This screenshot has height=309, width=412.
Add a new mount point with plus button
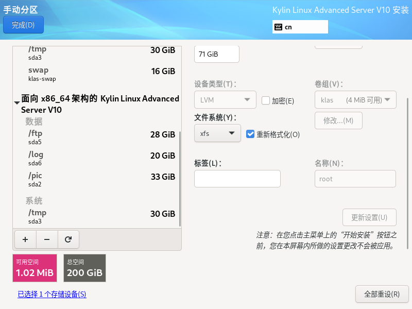click(25, 239)
